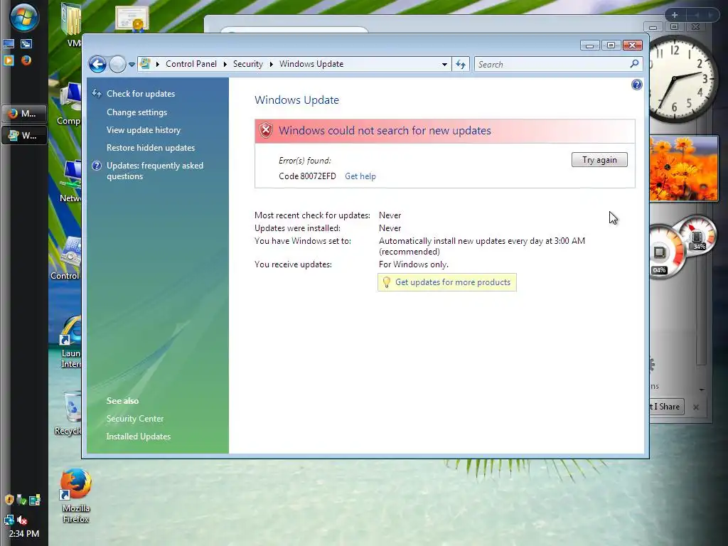The width and height of the screenshot is (728, 546).
Task: Minimize the Windows Update window
Action: click(589, 45)
